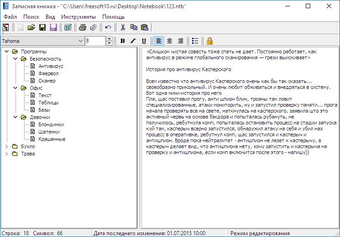Toggle the bulleted list
The image size is (340, 237).
tap(195, 41)
